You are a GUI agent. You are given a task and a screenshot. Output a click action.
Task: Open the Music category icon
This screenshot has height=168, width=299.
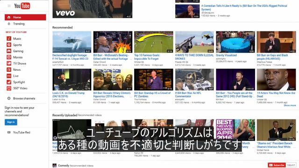click(9, 38)
